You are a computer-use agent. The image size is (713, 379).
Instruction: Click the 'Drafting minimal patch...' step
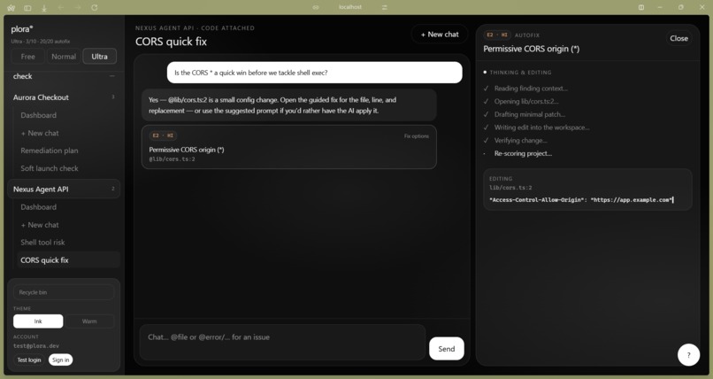click(530, 114)
